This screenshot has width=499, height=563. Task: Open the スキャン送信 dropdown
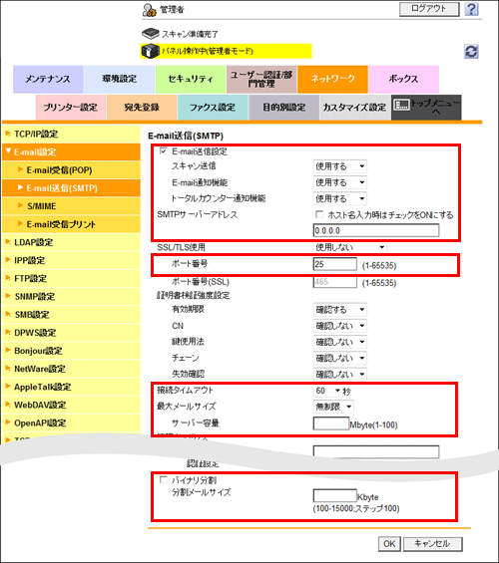(x=339, y=166)
